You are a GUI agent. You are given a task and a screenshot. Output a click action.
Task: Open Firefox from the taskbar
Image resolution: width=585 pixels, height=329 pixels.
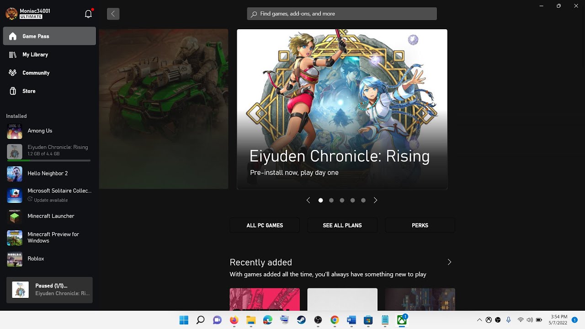pyautogui.click(x=234, y=320)
